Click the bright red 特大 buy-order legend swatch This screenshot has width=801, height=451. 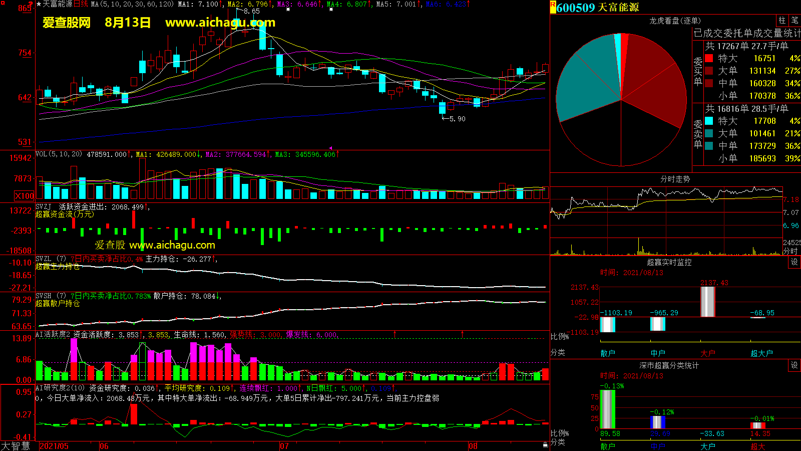(709, 58)
